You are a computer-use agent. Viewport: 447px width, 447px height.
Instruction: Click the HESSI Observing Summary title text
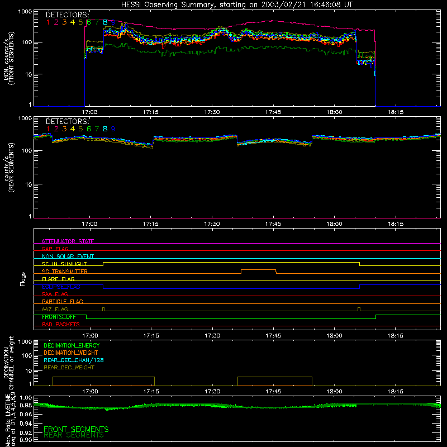pos(236,5)
